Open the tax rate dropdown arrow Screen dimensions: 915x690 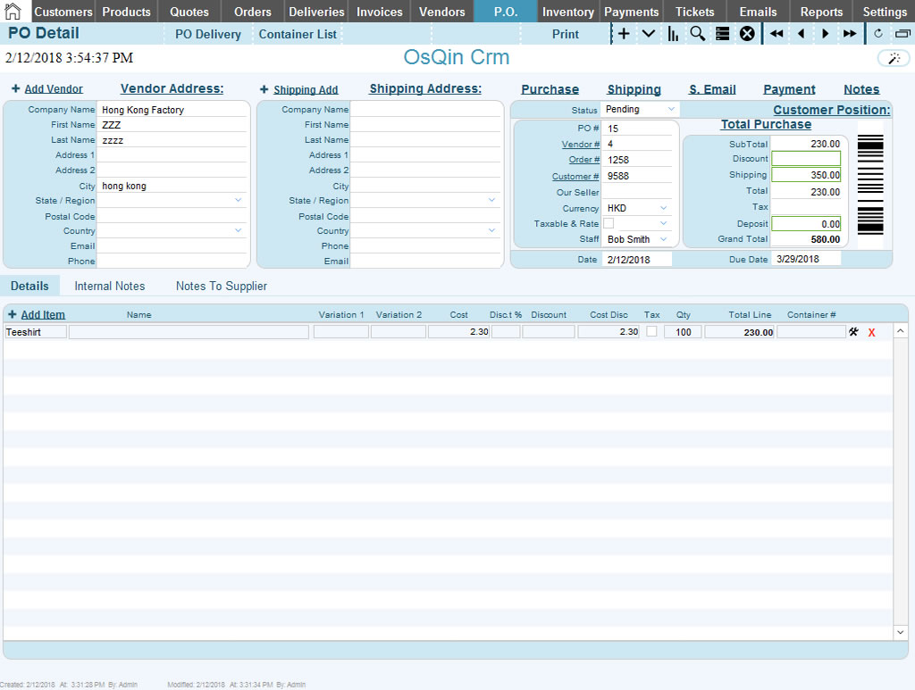coord(664,223)
